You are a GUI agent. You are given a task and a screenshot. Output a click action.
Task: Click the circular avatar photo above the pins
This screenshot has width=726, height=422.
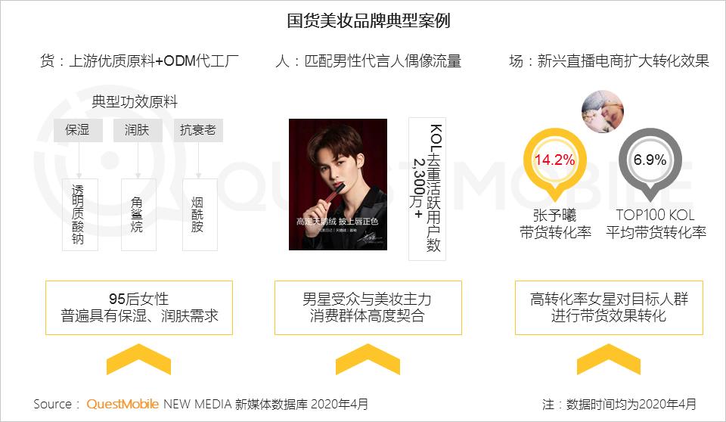pyautogui.click(x=603, y=112)
